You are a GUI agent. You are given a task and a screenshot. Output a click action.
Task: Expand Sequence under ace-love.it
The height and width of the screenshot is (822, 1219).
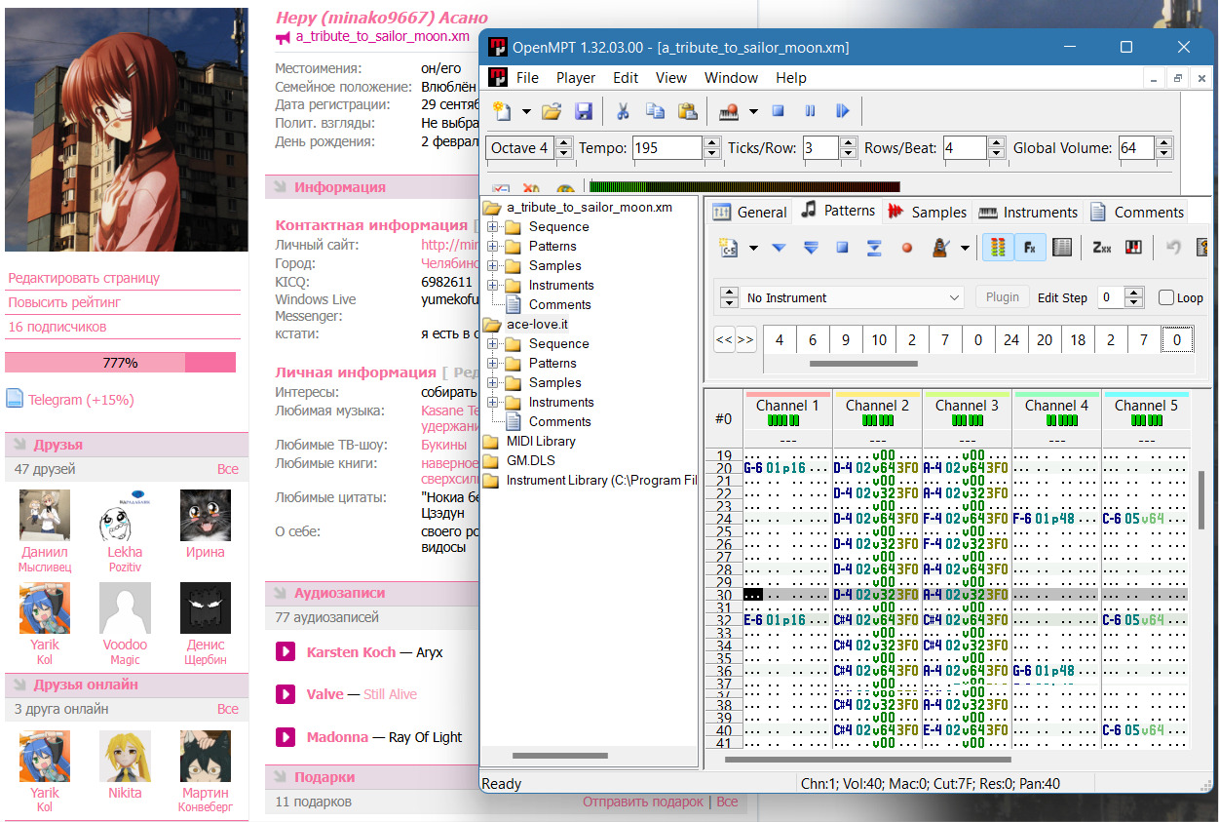tap(493, 344)
